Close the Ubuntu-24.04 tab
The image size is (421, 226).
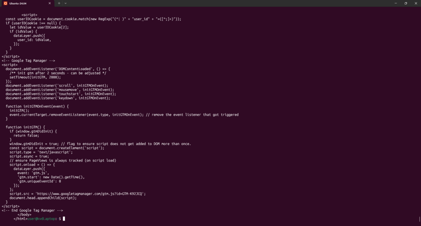pyautogui.click(x=51, y=3)
